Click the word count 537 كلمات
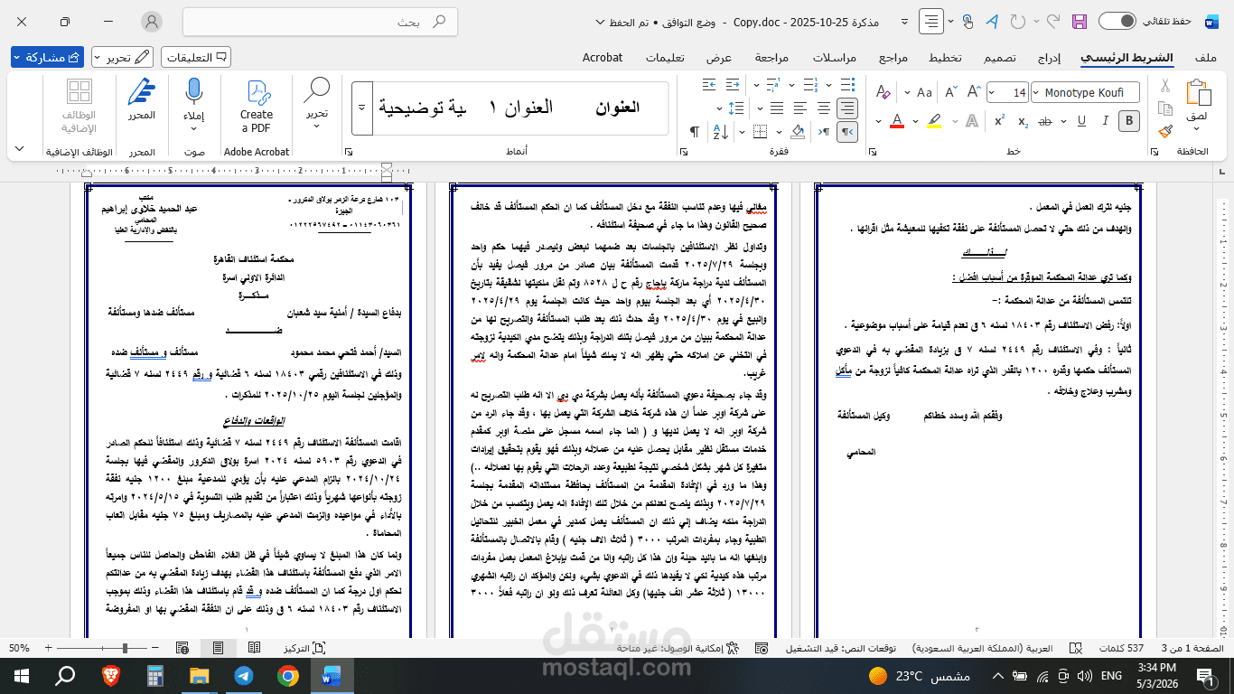 click(1120, 648)
